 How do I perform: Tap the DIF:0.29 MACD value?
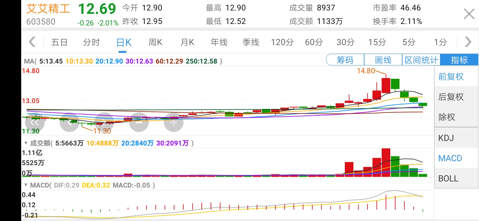click(67, 185)
